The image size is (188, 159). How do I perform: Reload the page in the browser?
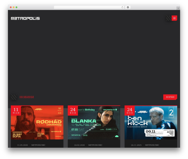pyautogui.click(x=122, y=8)
